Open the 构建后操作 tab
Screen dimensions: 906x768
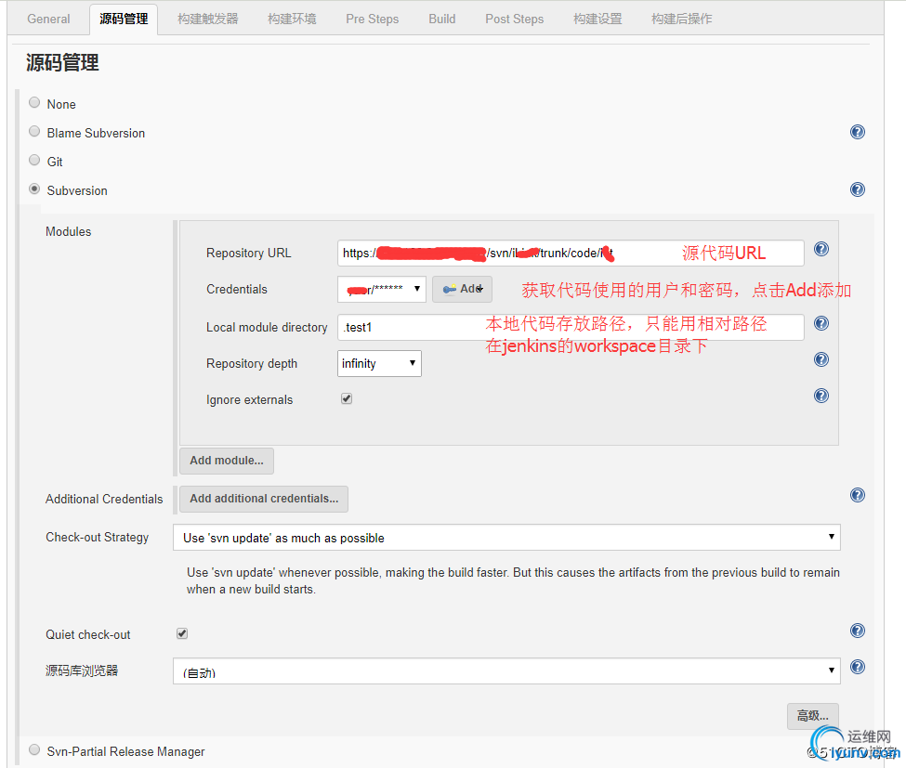pyautogui.click(x=682, y=20)
